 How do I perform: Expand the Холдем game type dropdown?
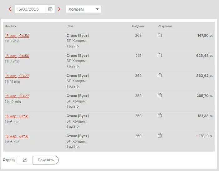(x=84, y=9)
